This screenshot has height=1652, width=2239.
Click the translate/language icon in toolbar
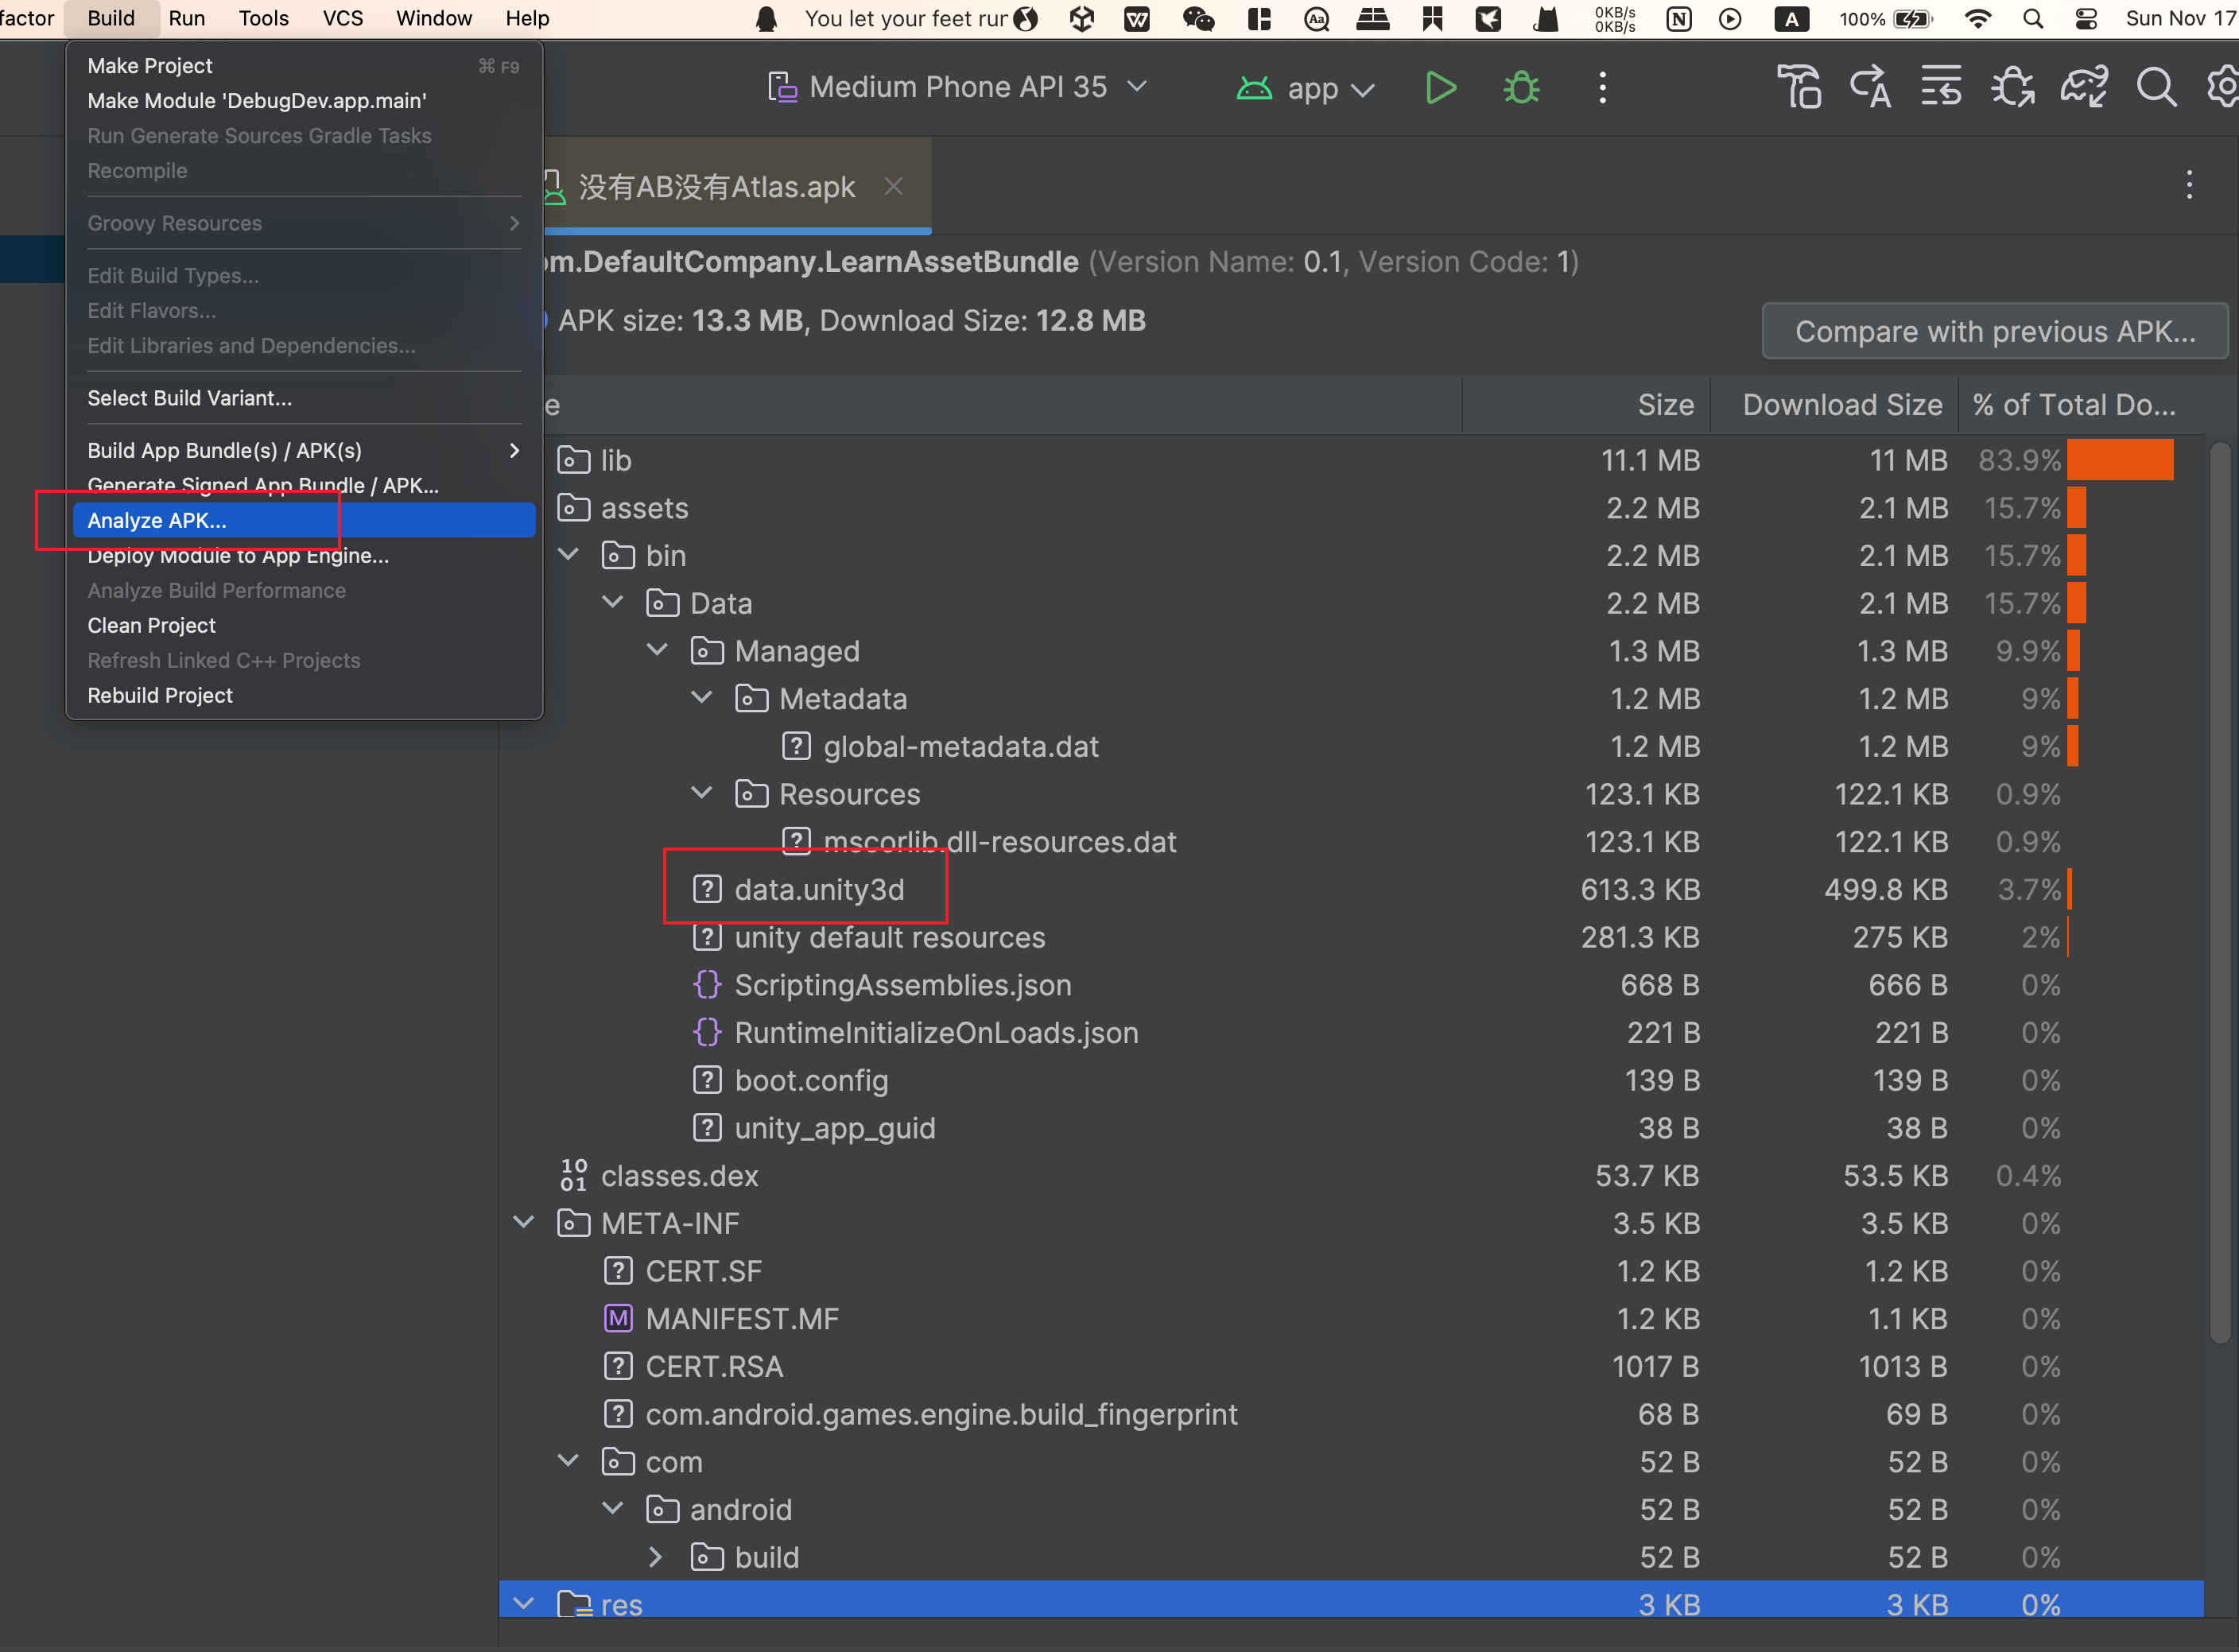tap(1870, 87)
